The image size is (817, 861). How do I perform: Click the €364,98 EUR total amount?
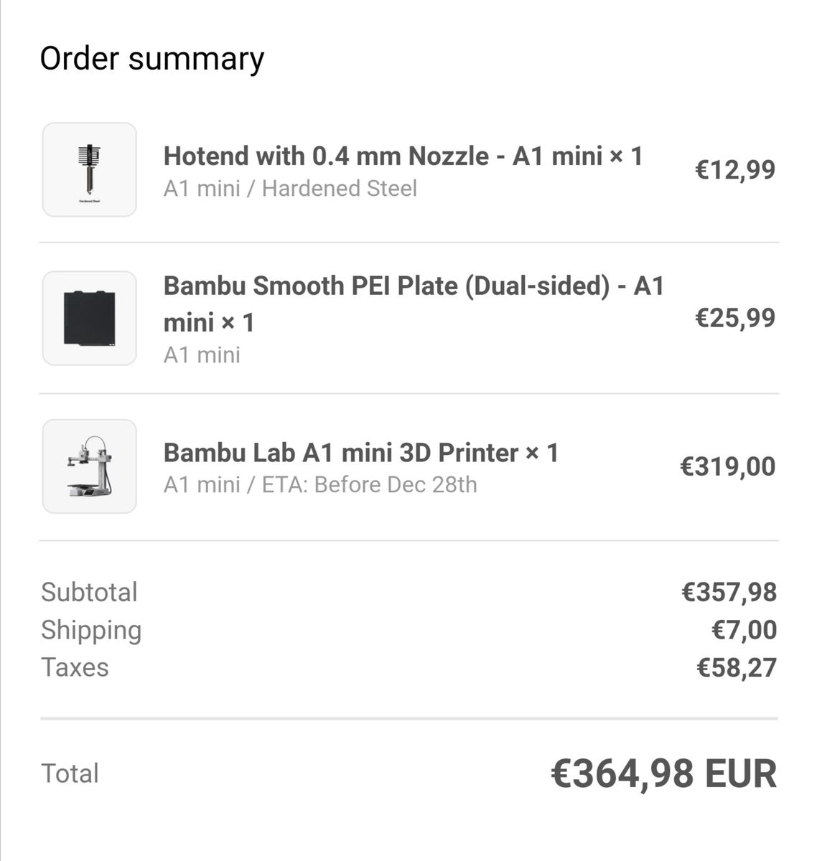(663, 774)
